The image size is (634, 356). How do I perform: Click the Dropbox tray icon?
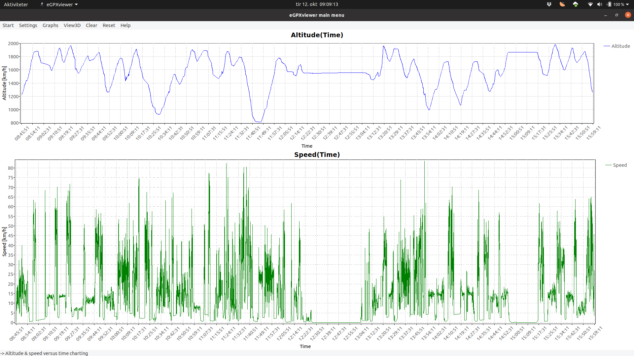549,4
